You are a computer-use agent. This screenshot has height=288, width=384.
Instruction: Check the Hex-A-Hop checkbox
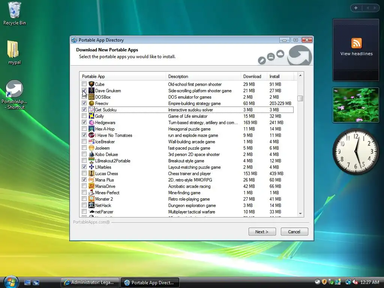pos(84,129)
